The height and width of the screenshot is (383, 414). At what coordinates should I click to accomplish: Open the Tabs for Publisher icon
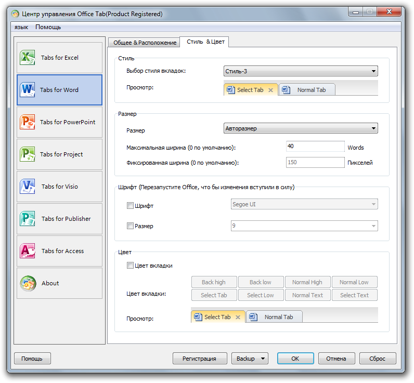click(28, 219)
